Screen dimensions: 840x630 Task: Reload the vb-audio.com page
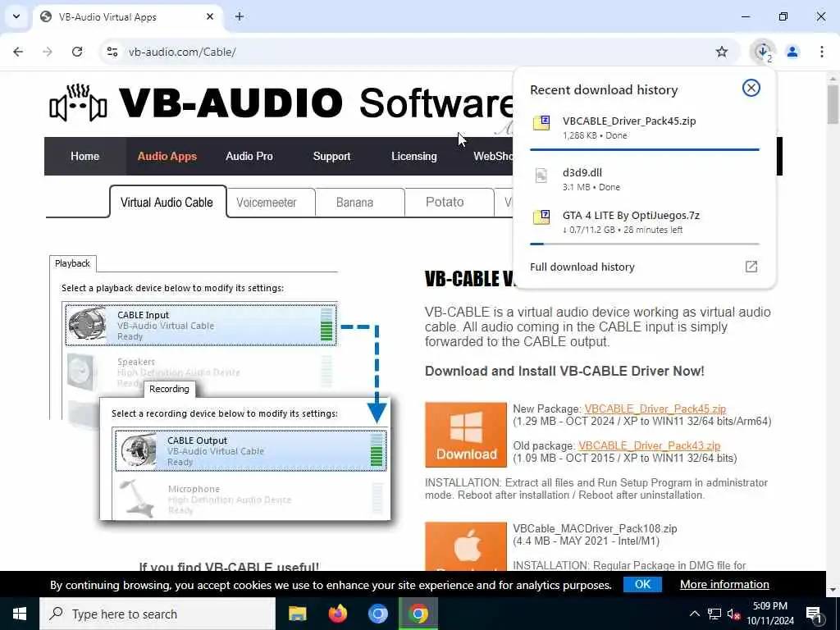coord(77,52)
